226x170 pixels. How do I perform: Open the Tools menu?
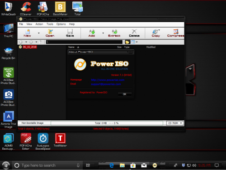tap(50, 24)
